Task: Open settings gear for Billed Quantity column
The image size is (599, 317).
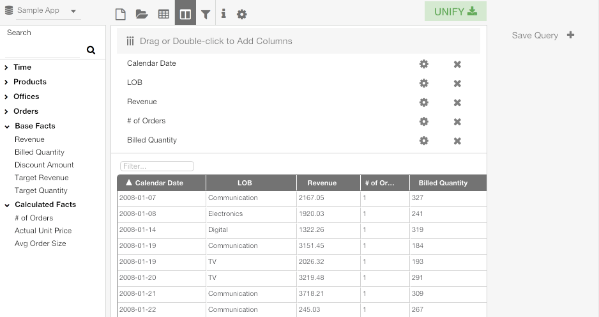Action: 423,141
